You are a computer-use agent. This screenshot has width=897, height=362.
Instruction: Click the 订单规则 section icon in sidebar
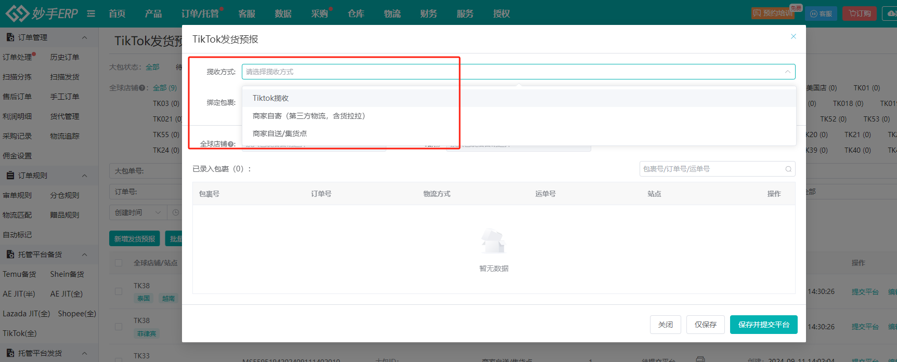coord(10,176)
